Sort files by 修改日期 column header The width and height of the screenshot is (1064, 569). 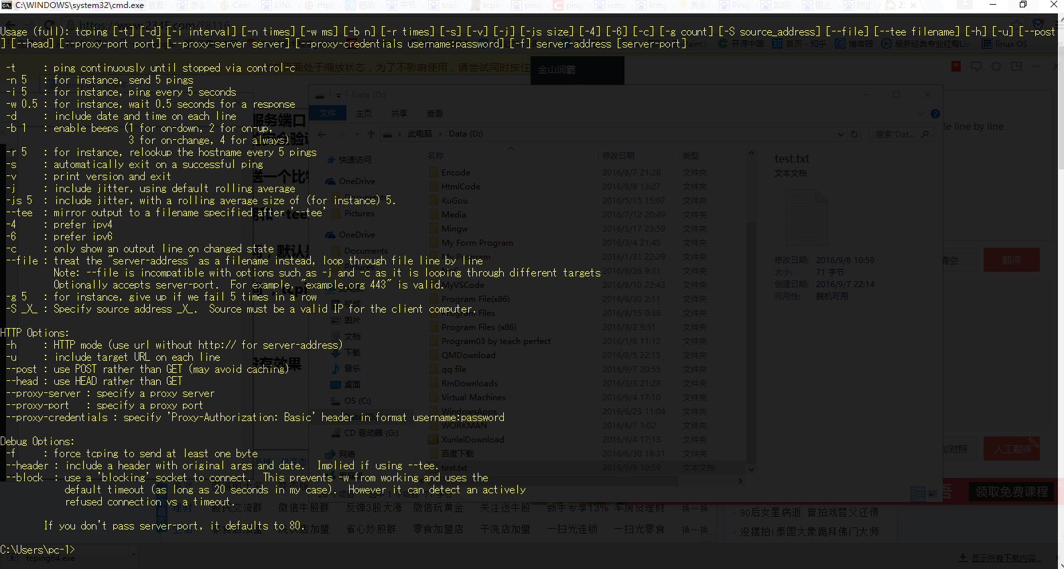coord(618,155)
